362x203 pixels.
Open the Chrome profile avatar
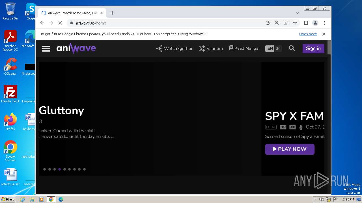click(x=315, y=23)
